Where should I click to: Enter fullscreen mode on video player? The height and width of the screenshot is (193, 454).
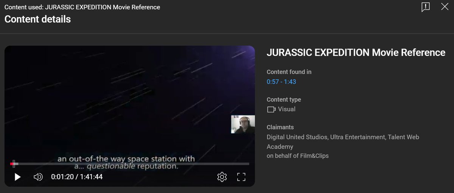click(241, 177)
